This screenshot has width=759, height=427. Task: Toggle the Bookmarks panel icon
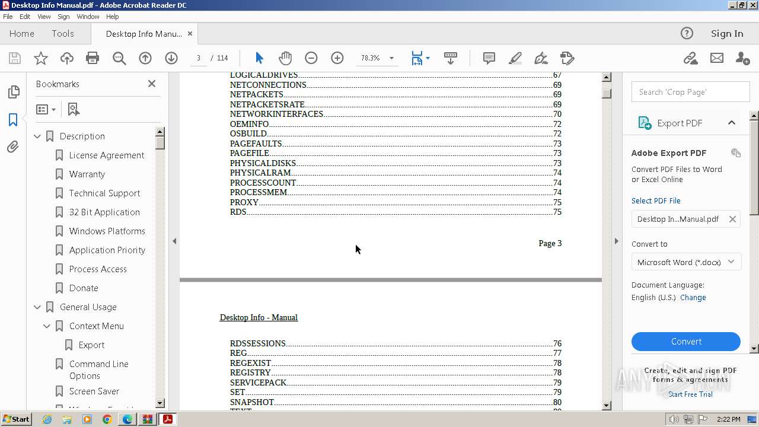(13, 119)
